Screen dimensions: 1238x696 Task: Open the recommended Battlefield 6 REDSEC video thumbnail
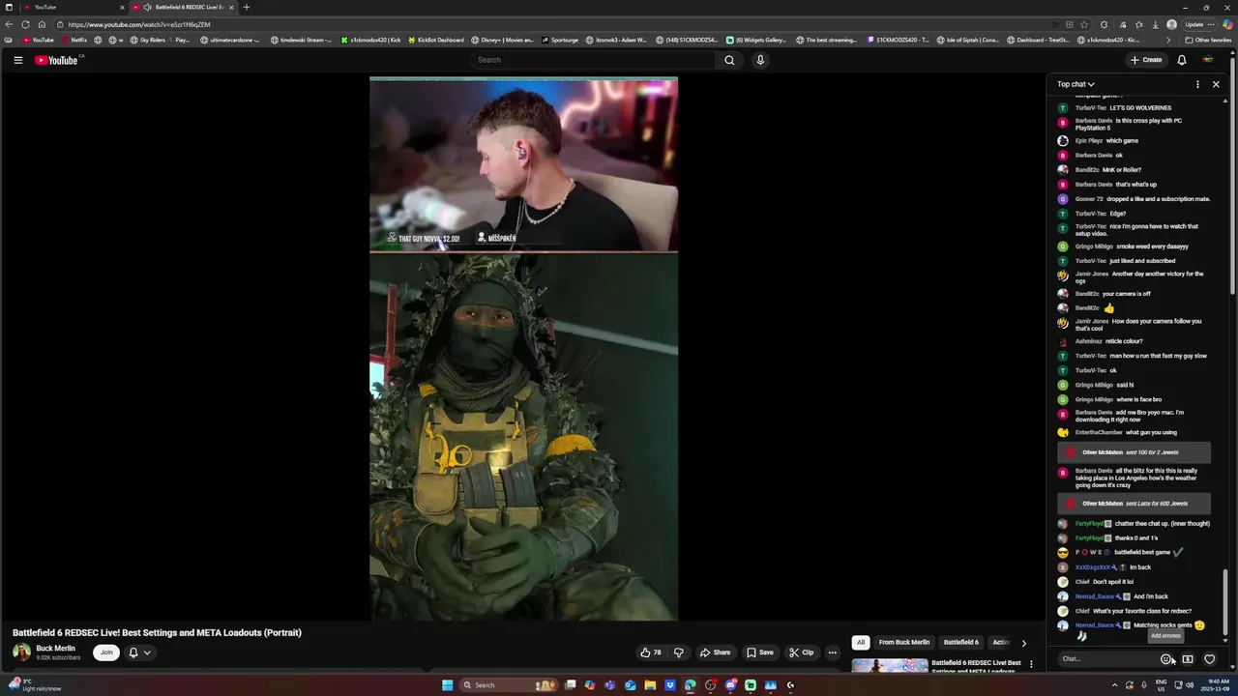[890, 665]
